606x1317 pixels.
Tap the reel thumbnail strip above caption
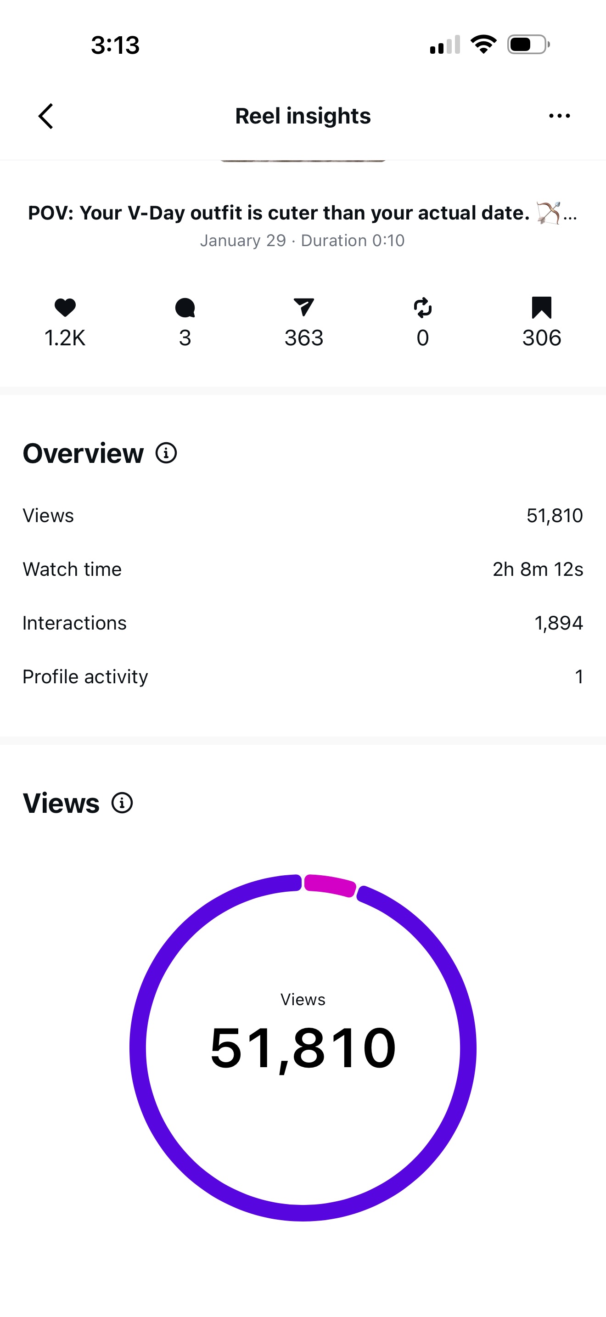pos(303,161)
